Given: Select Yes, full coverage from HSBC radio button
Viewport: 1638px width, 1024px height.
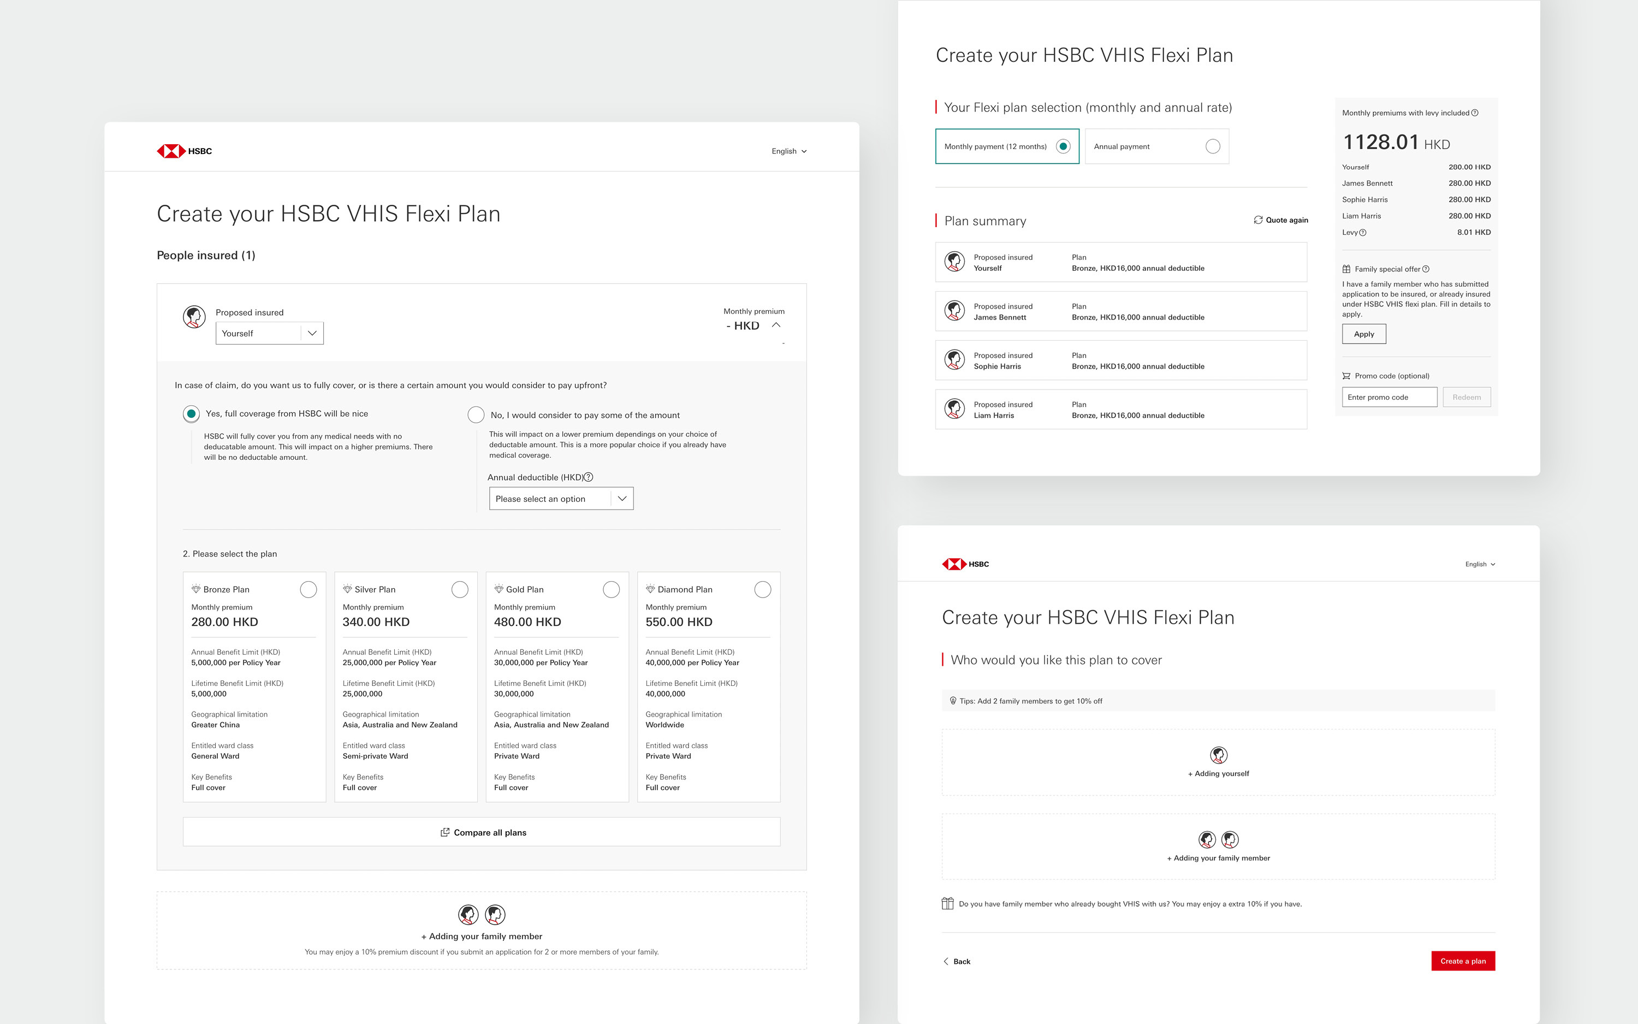Looking at the screenshot, I should pyautogui.click(x=192, y=414).
